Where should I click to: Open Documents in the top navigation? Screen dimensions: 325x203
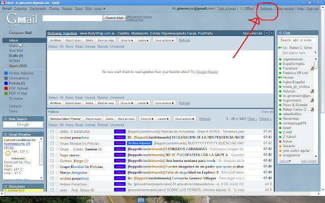[38, 9]
